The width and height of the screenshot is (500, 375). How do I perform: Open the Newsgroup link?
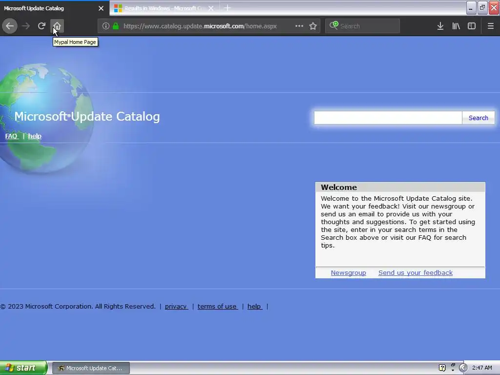point(348,272)
